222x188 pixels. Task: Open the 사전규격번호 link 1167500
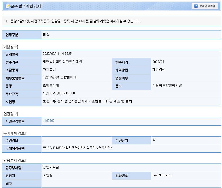pyautogui.click(x=49, y=120)
